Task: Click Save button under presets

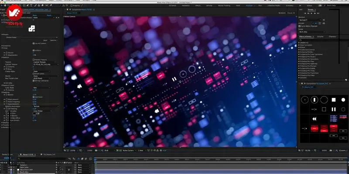Action: 45,40
